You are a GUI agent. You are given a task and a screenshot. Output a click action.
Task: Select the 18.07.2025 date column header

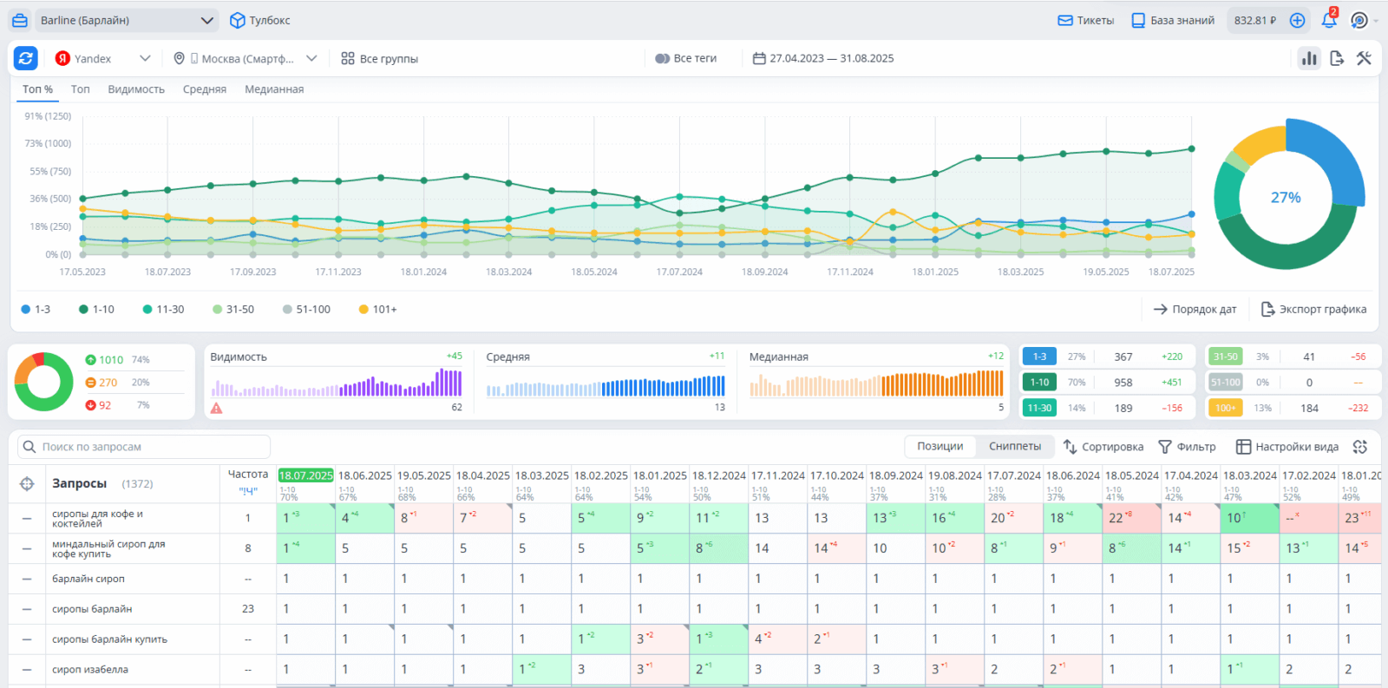click(x=305, y=475)
